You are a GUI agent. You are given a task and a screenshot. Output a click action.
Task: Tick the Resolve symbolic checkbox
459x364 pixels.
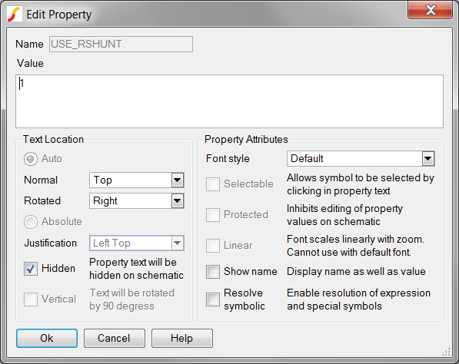(213, 299)
